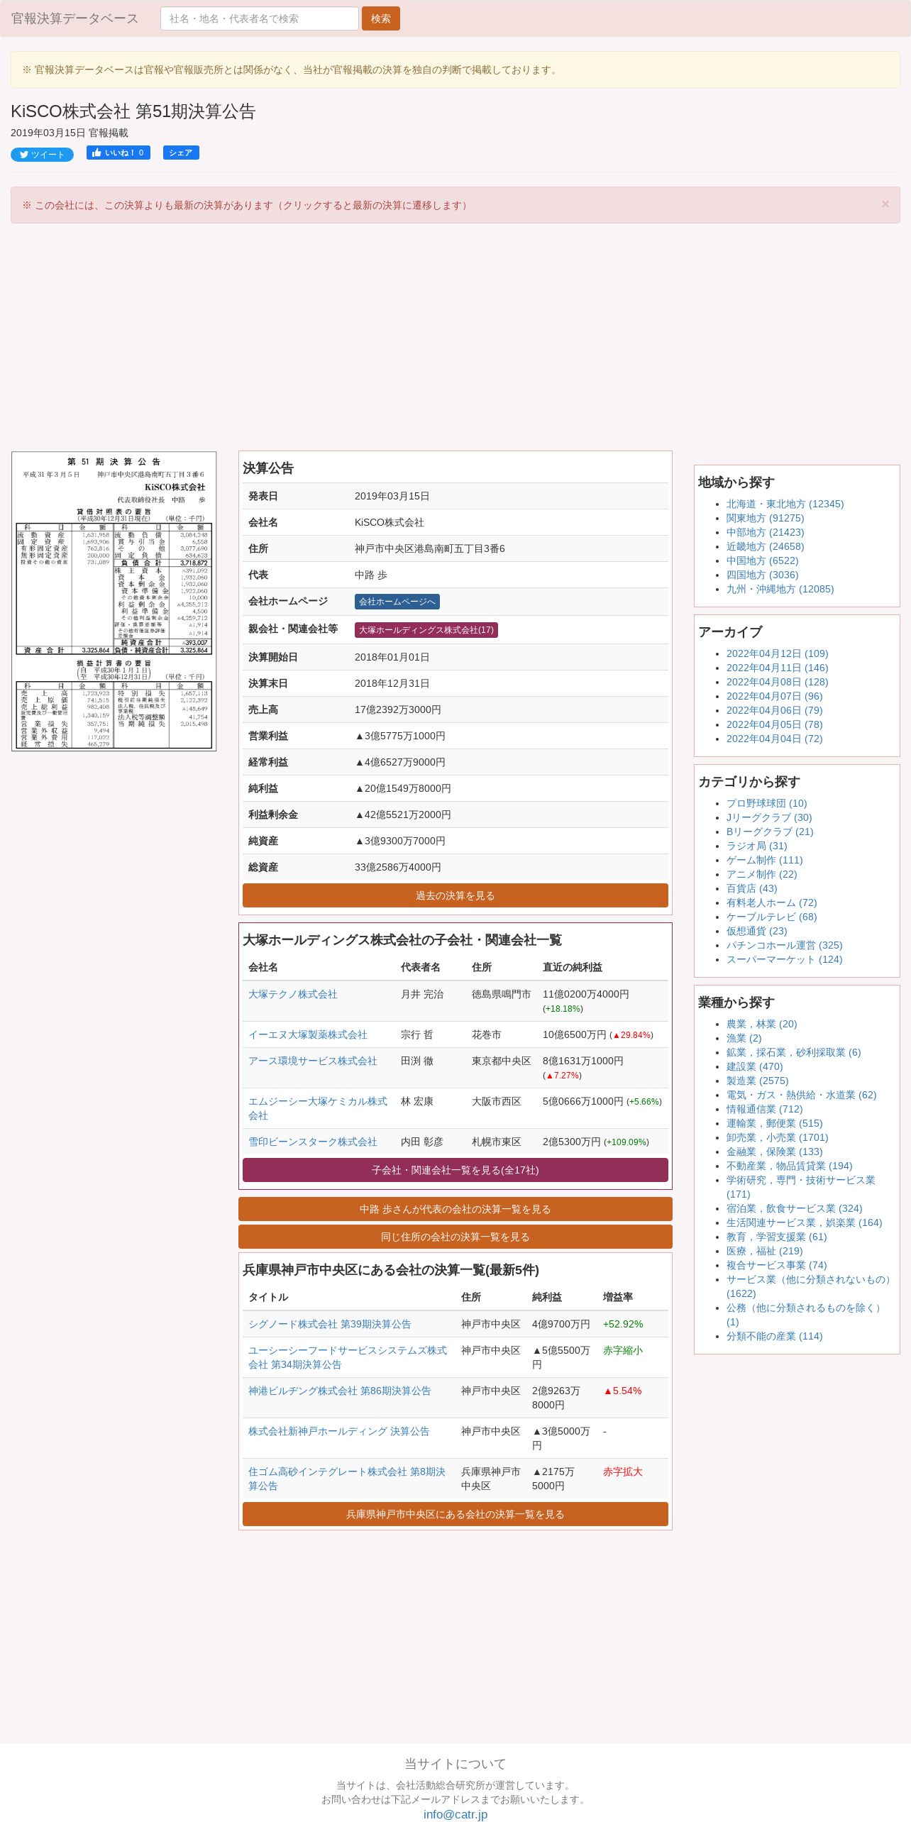The width and height of the screenshot is (911, 1822).
Task: Open ユーシーシーフードサービスシステムズ 第34期決算公告
Action: 348,1357
